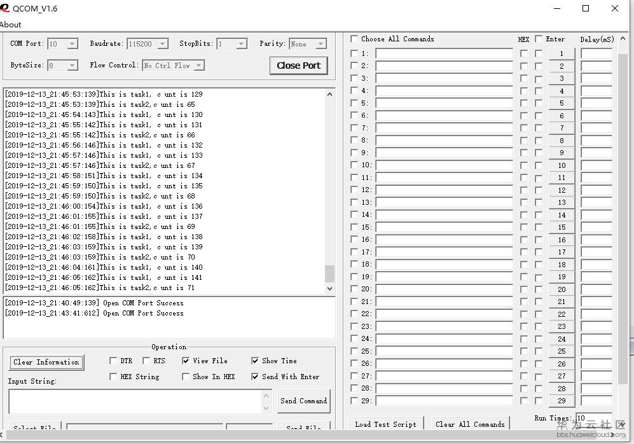Click the Clear Information button
The height and width of the screenshot is (444, 634).
[46, 363]
